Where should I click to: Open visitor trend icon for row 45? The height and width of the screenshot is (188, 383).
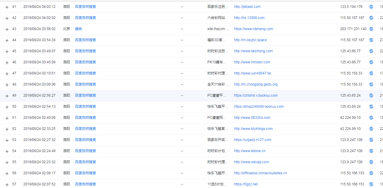[x=371, y=51]
